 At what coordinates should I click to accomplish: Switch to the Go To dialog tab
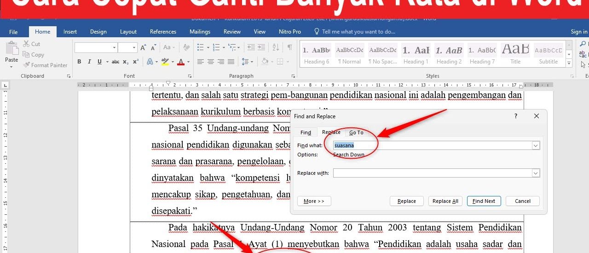click(x=356, y=132)
